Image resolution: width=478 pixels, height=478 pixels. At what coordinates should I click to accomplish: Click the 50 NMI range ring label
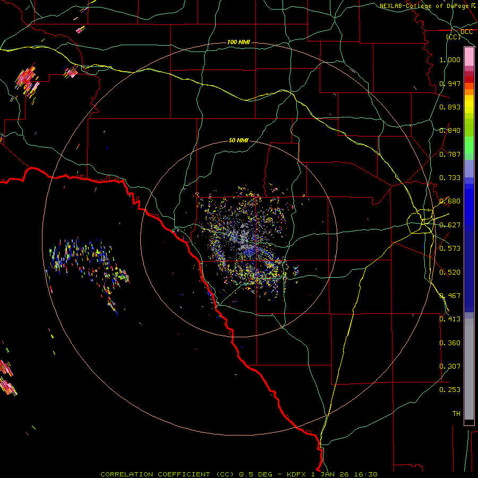tap(238, 141)
